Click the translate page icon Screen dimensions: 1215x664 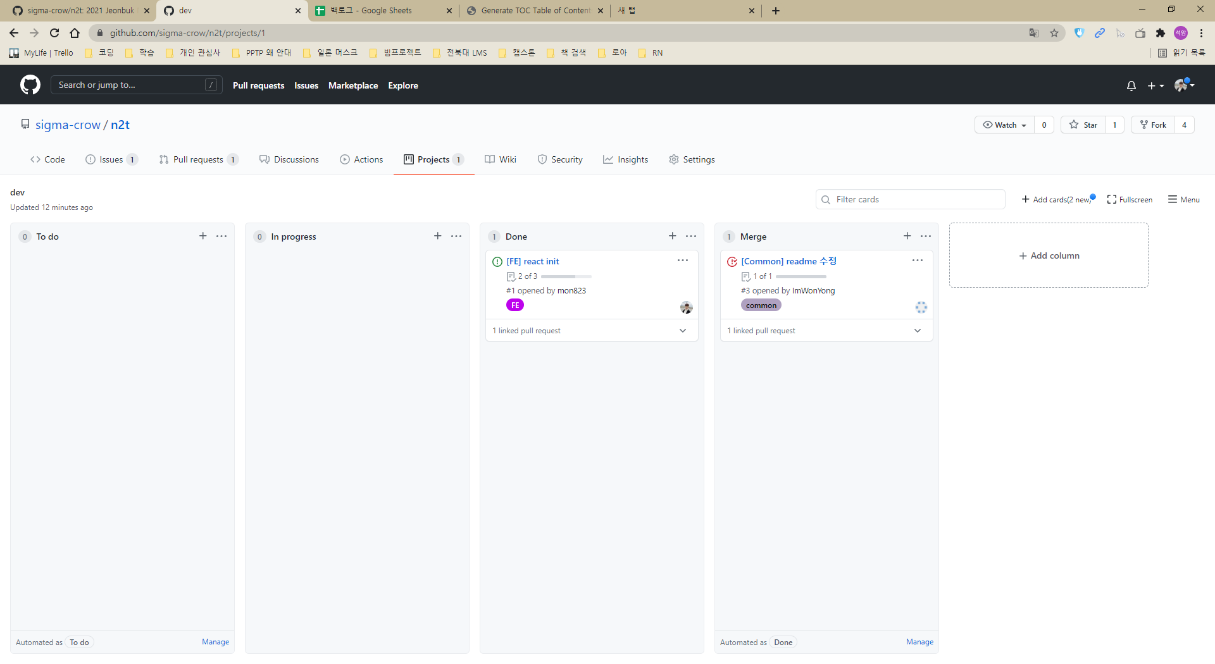coord(1034,33)
